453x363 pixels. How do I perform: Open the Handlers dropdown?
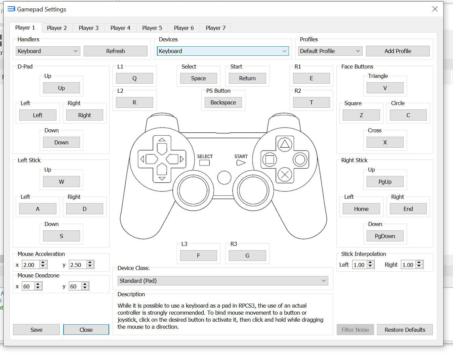coord(48,51)
